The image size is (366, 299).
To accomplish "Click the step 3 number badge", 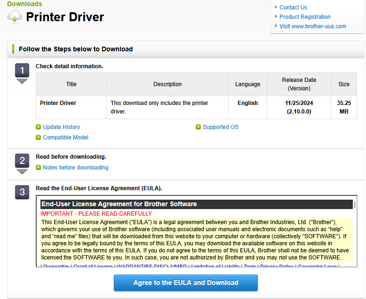I will [22, 192].
